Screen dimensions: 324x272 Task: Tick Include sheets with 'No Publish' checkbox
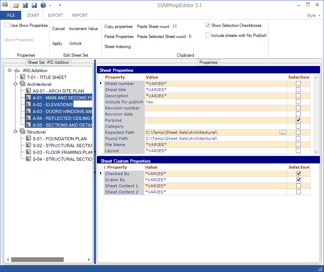pos(208,35)
